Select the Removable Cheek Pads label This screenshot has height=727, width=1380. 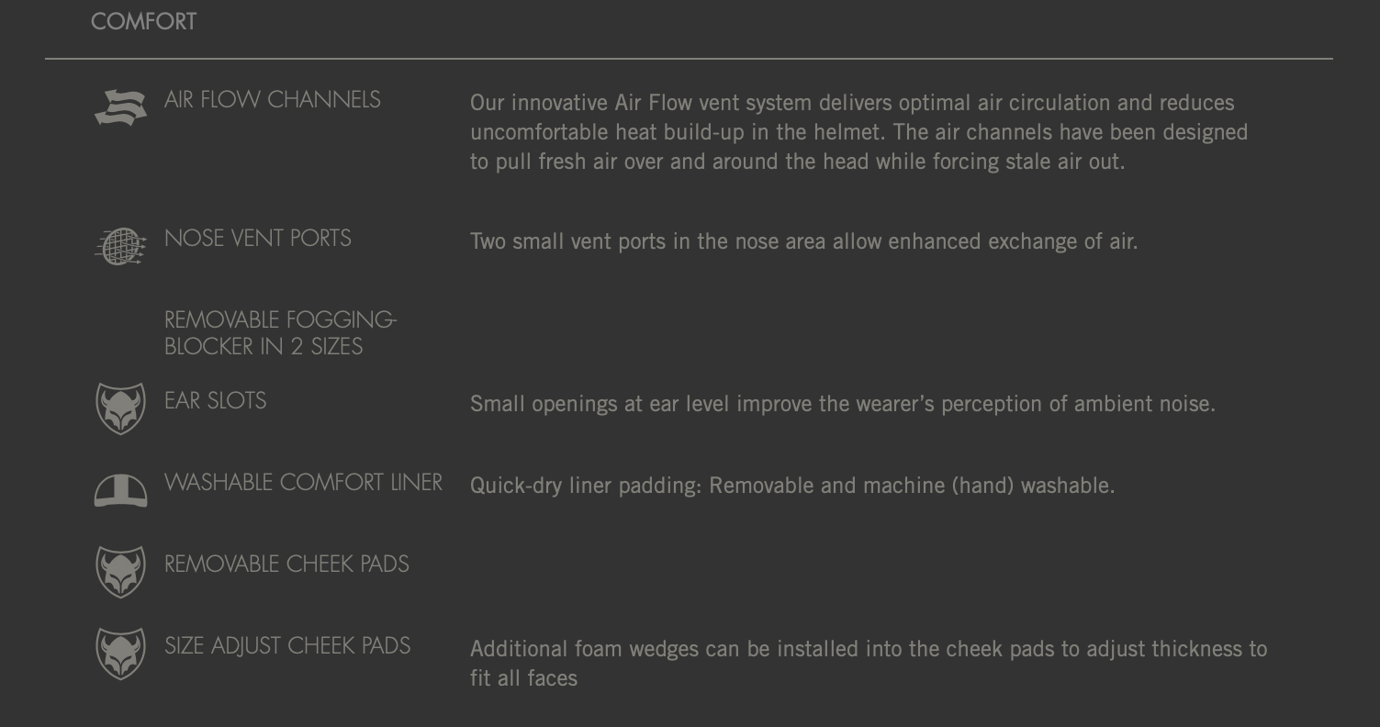(x=286, y=564)
